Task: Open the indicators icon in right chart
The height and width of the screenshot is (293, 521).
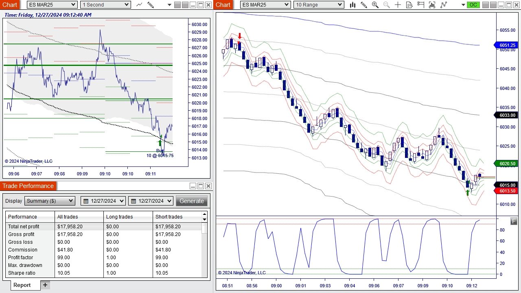Action: 432,5
